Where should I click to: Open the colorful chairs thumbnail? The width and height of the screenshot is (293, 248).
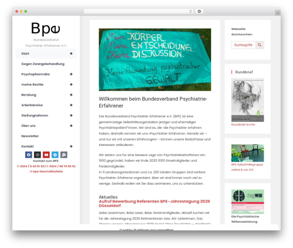247,153
